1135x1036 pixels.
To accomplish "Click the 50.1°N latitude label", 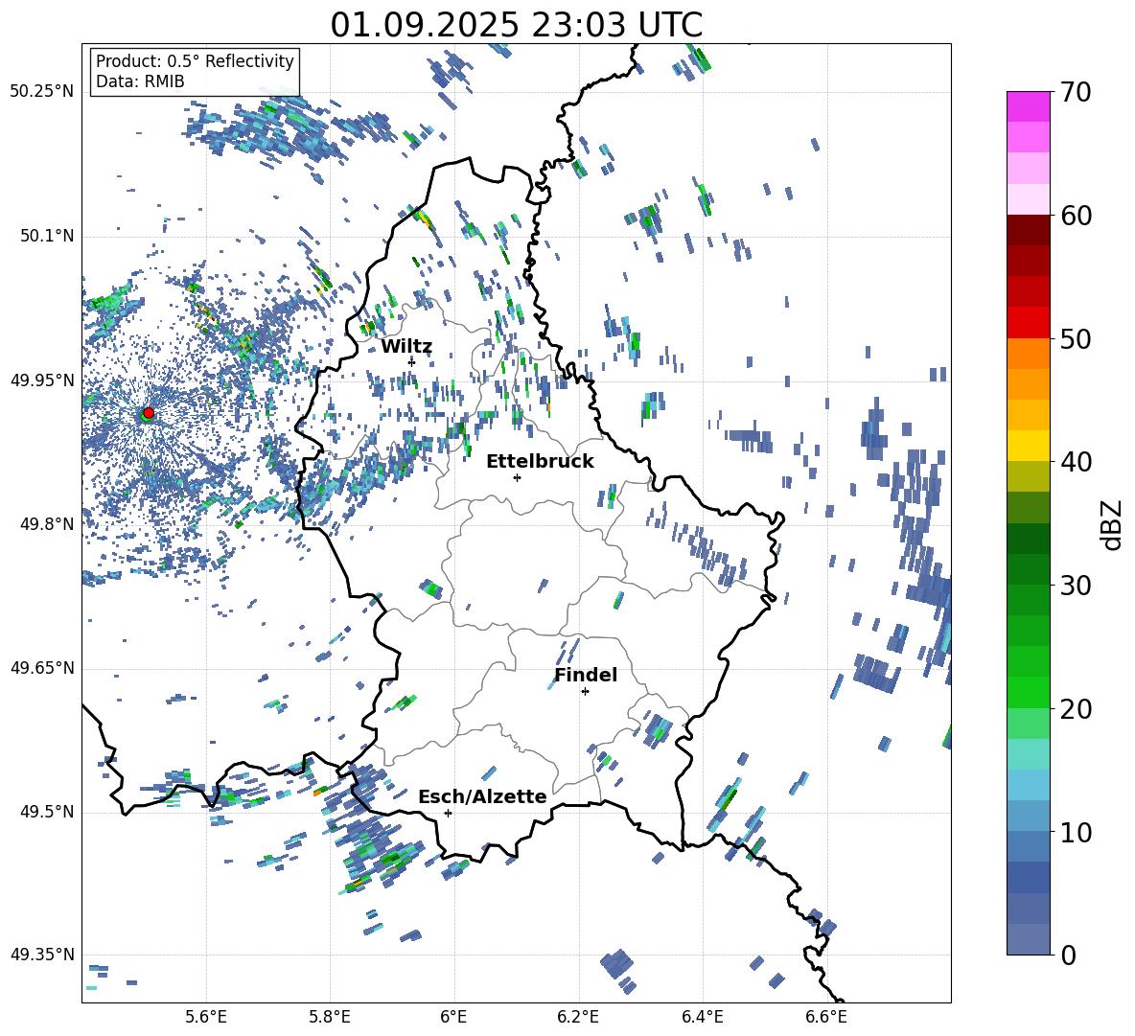I will click(47, 236).
